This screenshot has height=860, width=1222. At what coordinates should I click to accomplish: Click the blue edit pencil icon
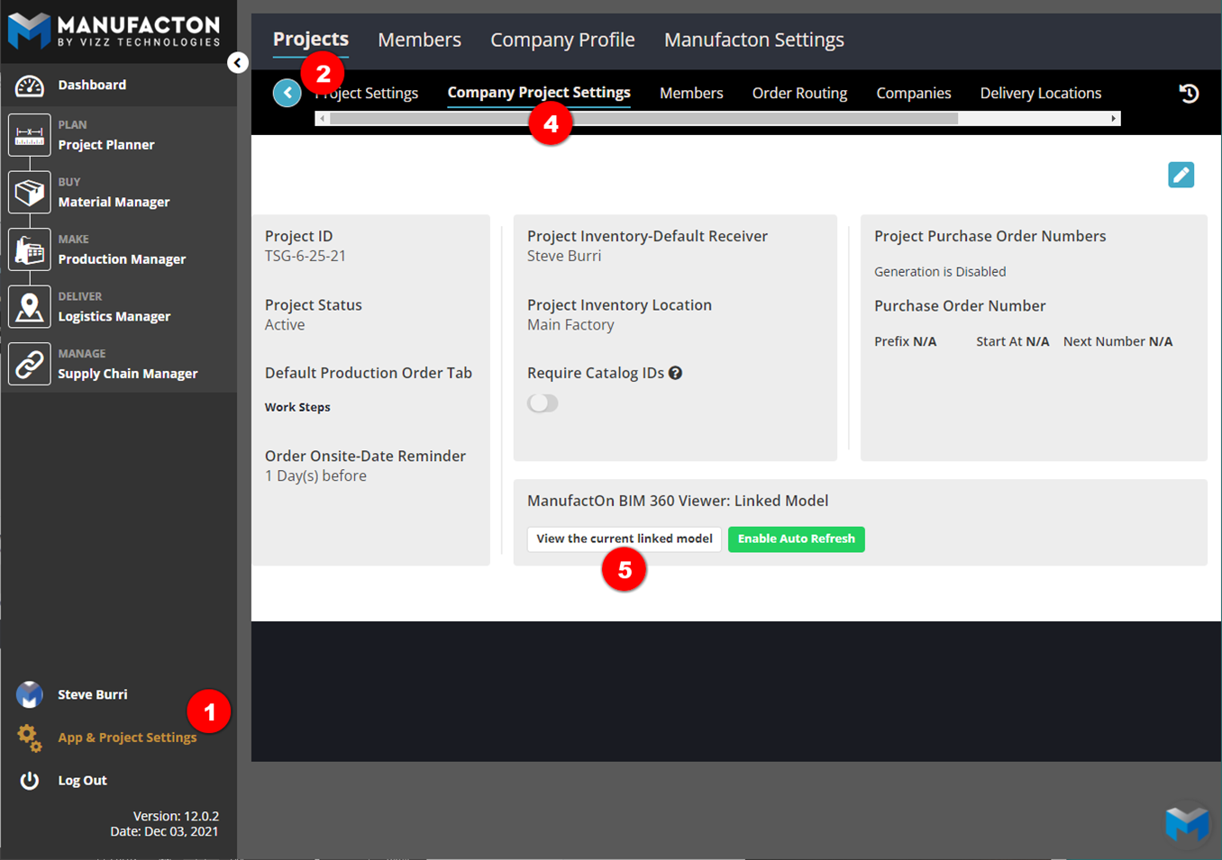click(x=1181, y=175)
